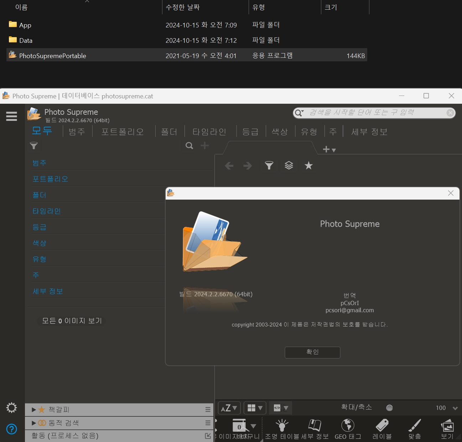
Task: Adjust the zoom slider knob
Action: tap(389, 408)
